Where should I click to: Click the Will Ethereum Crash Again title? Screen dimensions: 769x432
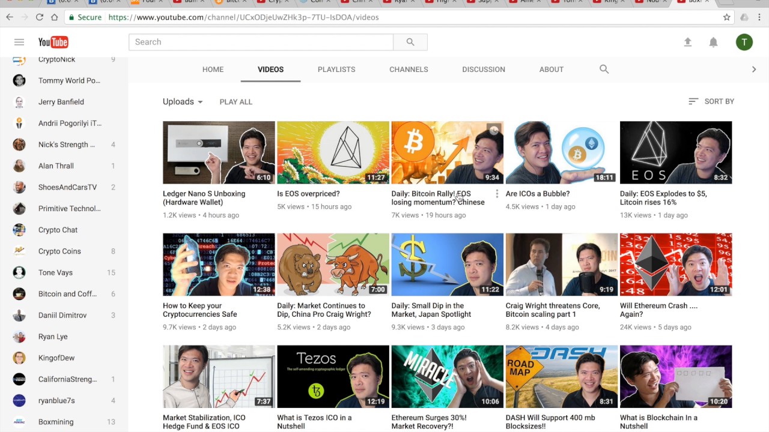[x=658, y=310]
